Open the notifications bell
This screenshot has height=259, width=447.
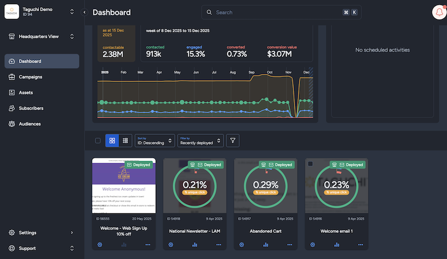[438, 12]
